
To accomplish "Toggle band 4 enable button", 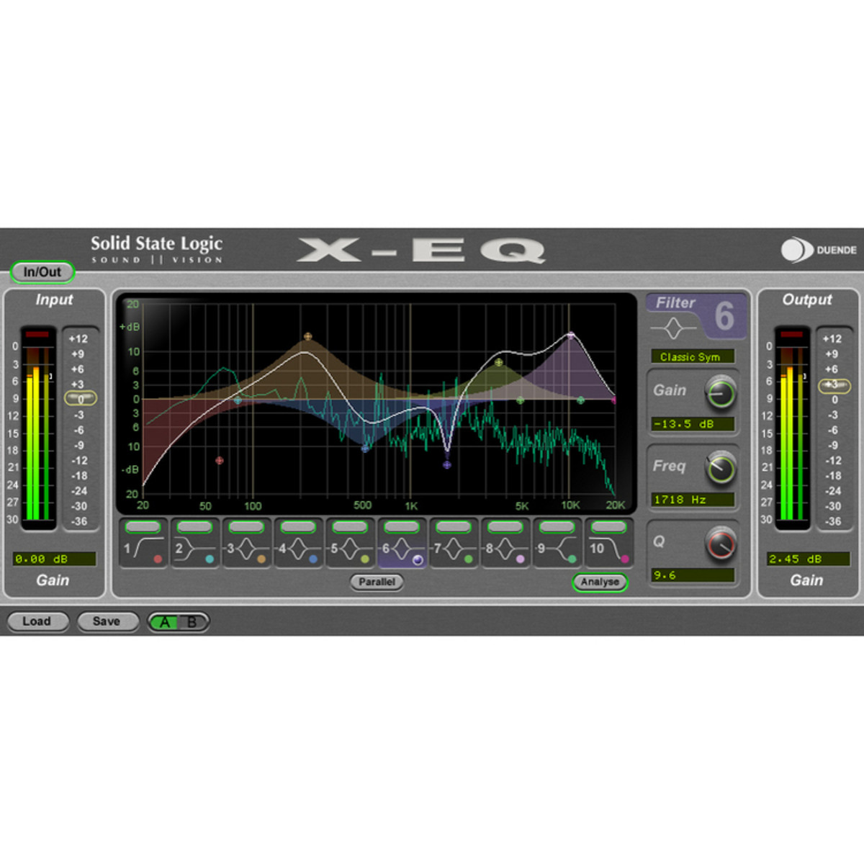I will pyautogui.click(x=298, y=527).
